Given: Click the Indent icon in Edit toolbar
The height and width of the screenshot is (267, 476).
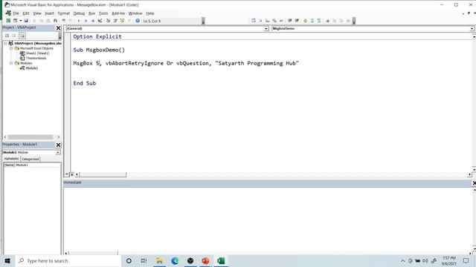Looking at the screenshot, I should [289, 21].
